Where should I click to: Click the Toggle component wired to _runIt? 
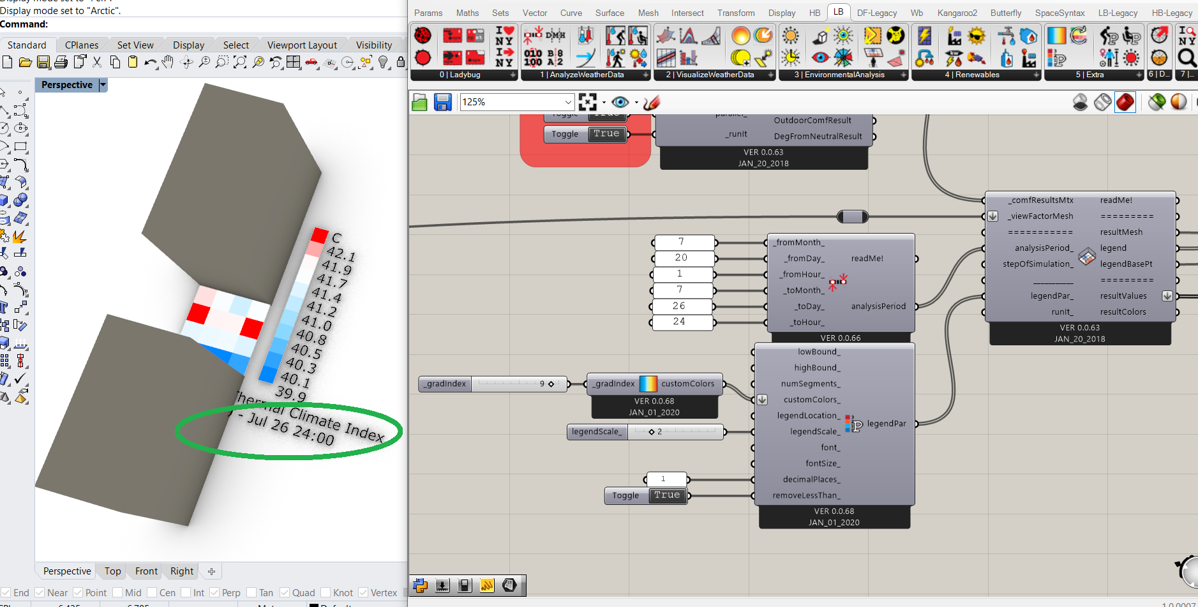[x=586, y=134]
